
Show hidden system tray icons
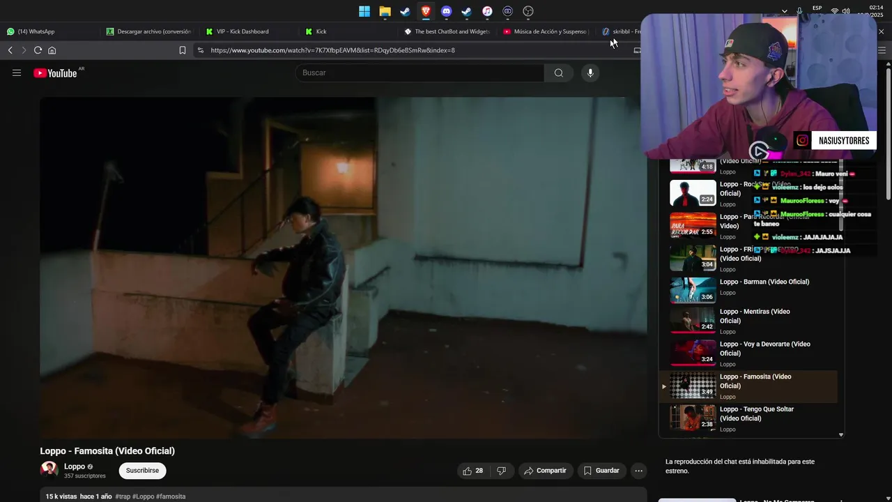785,11
